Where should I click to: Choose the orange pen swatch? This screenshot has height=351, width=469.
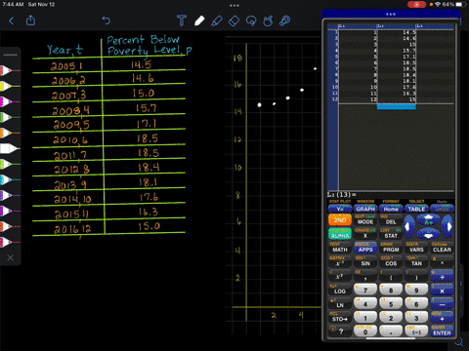click(9, 133)
